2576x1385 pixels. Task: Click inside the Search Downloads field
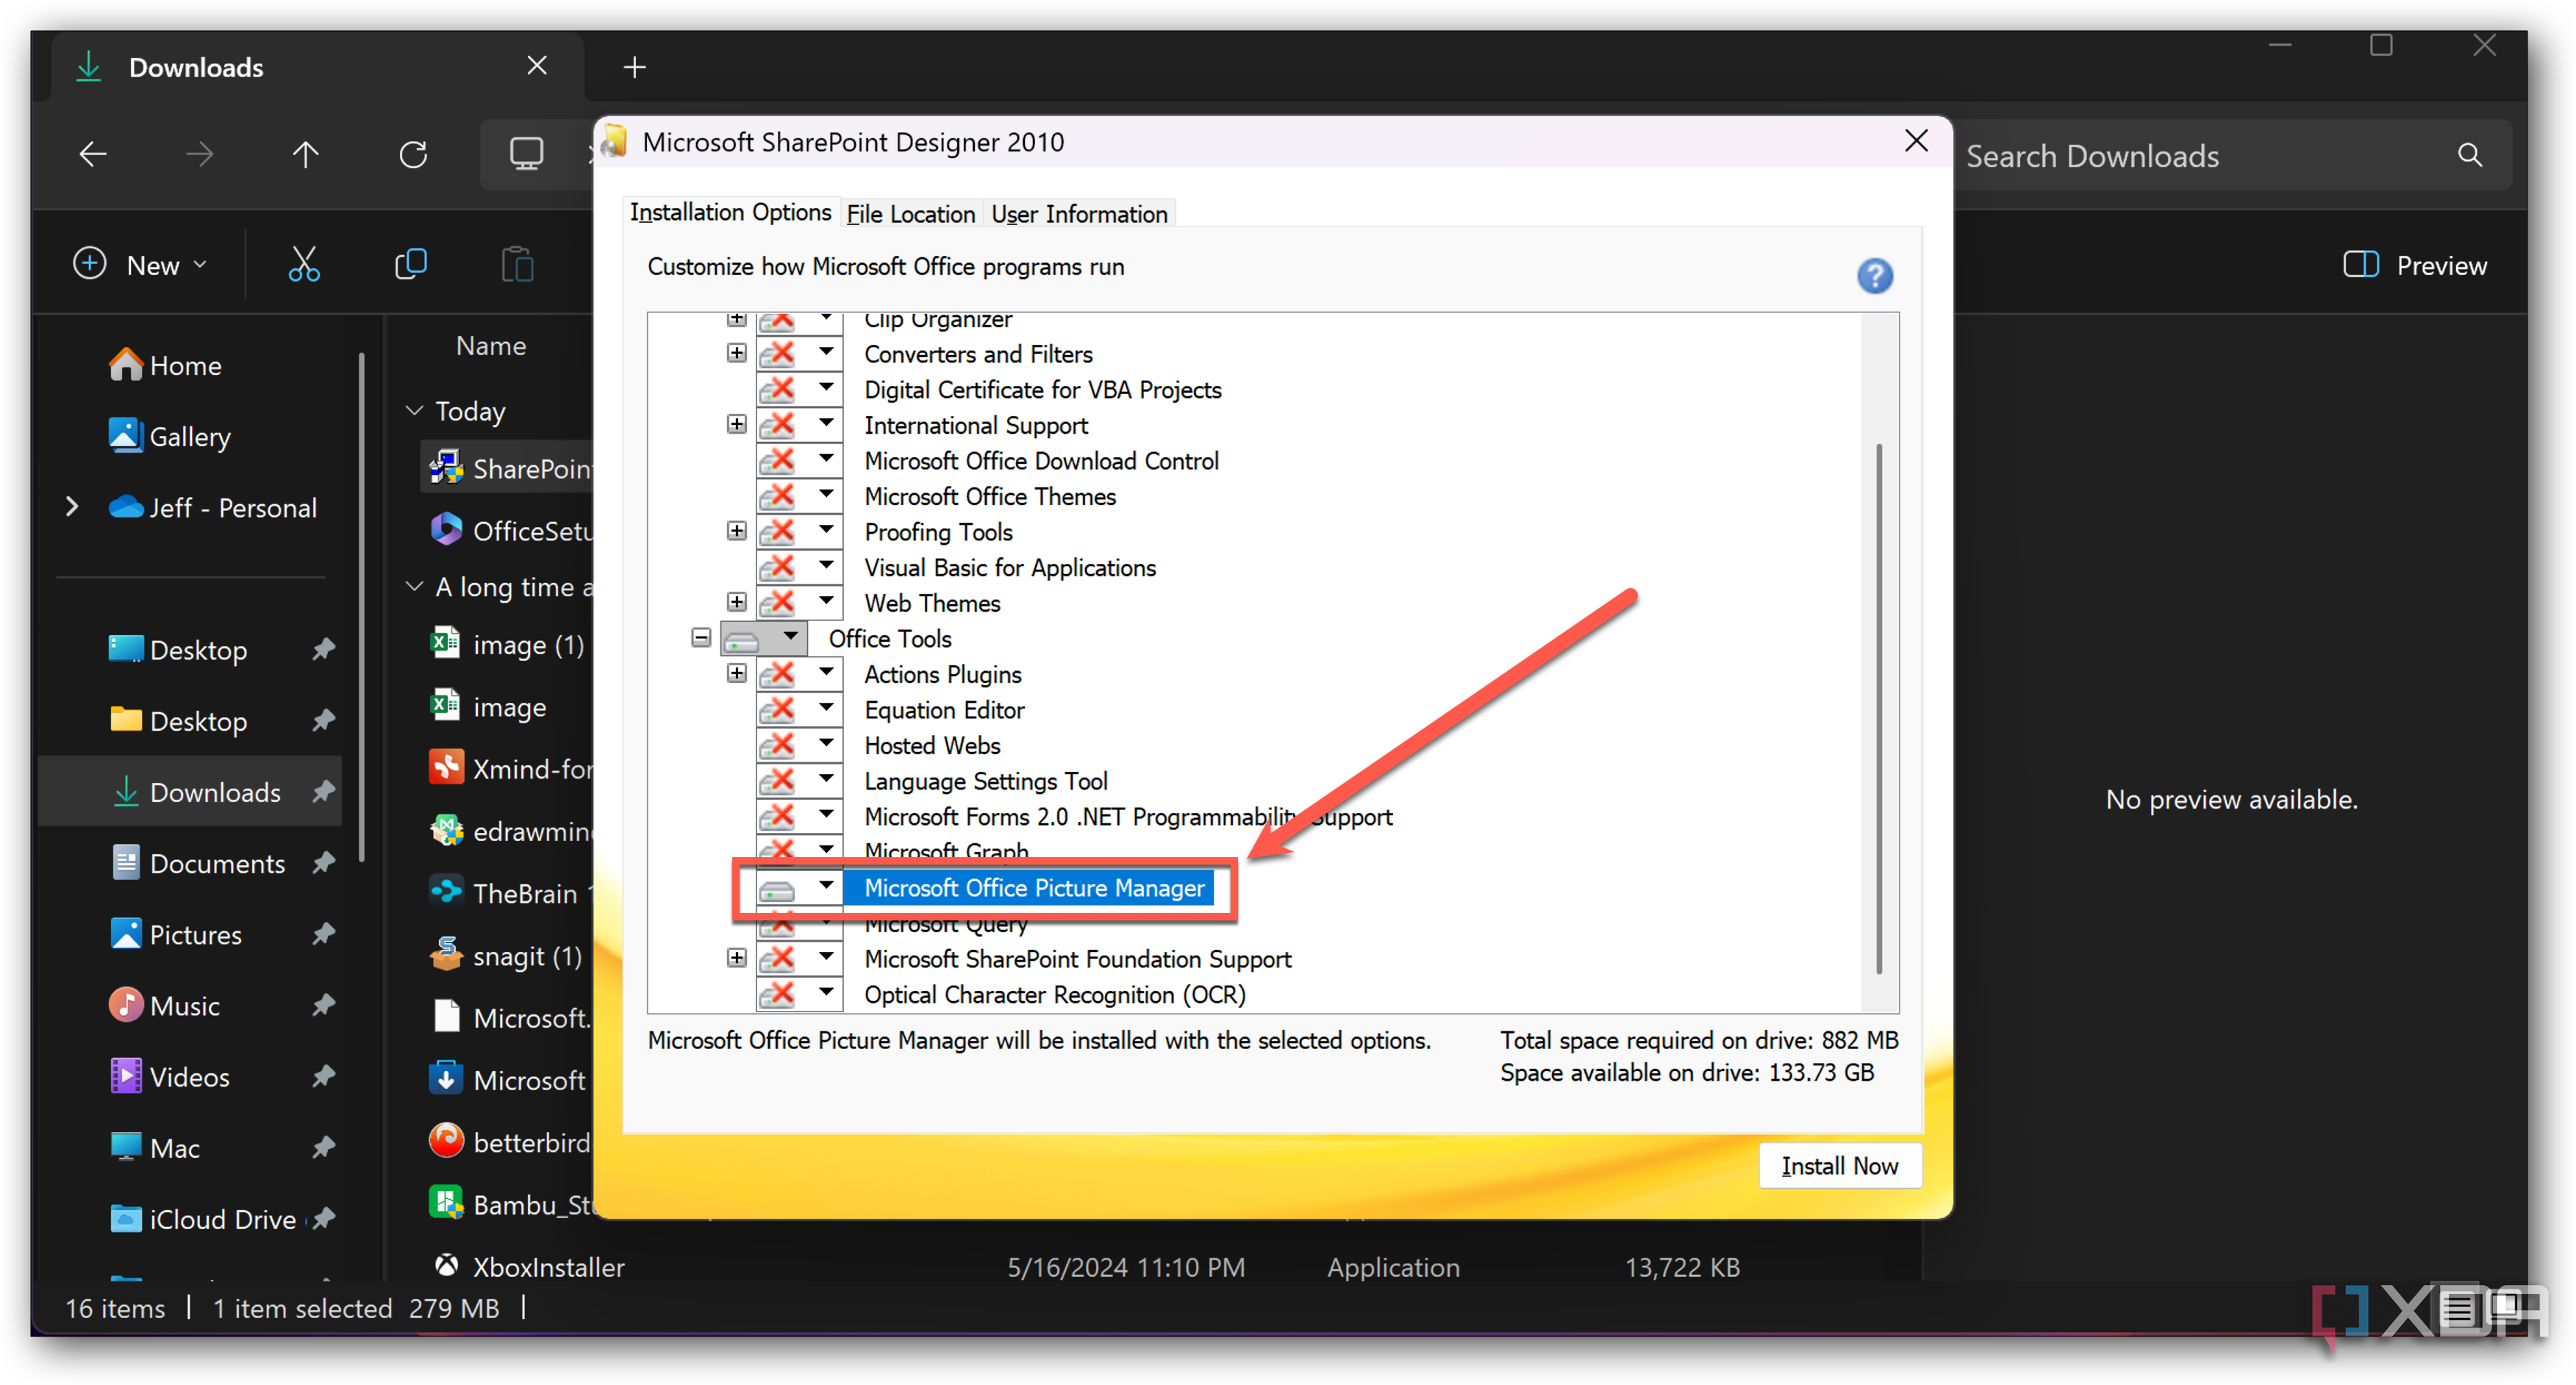tap(2150, 155)
